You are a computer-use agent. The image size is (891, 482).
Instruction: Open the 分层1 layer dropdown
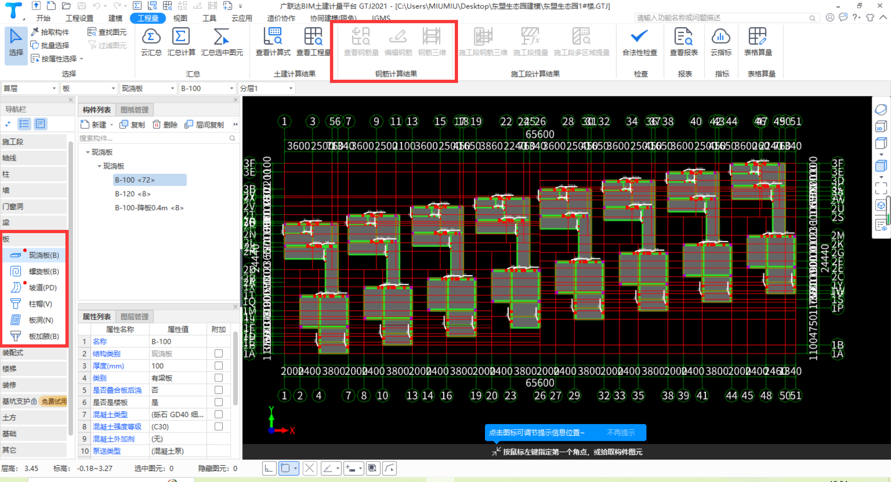pos(266,88)
